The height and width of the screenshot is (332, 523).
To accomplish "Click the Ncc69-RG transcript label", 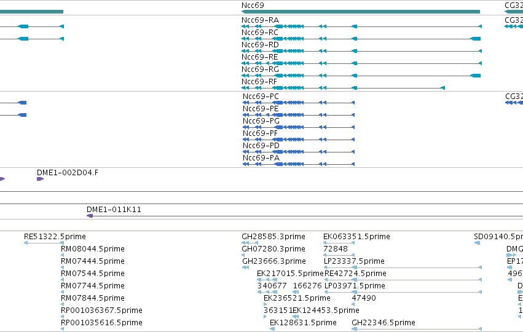I will coord(260,69).
